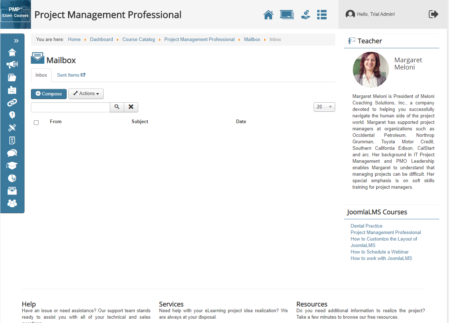The width and height of the screenshot is (449, 323).
Task: Log out using the exit arrow icon
Action: pyautogui.click(x=434, y=14)
